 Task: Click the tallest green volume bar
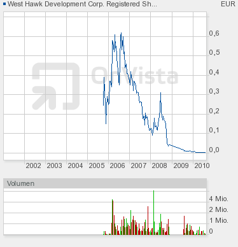[153, 213]
